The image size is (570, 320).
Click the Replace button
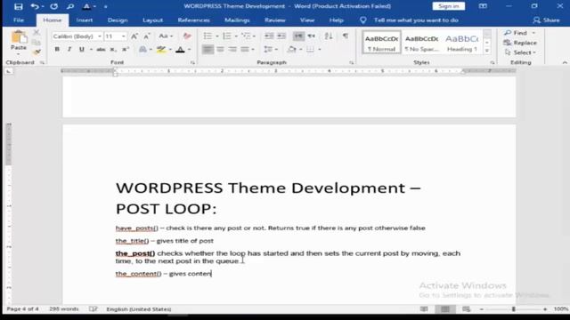pyautogui.click(x=520, y=43)
